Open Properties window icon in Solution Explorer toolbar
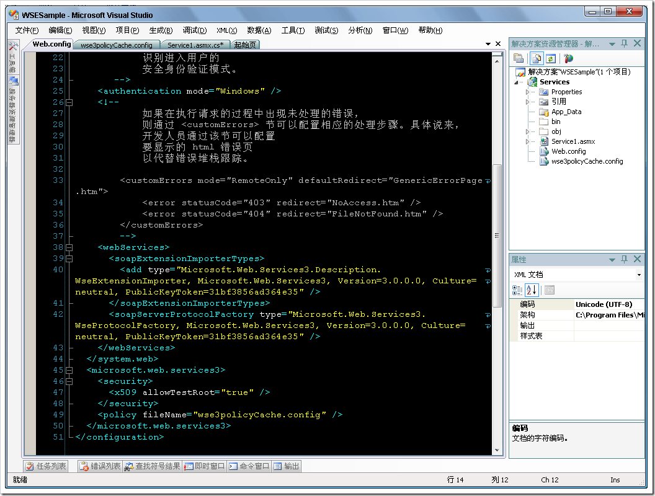655x496 pixels. point(519,58)
